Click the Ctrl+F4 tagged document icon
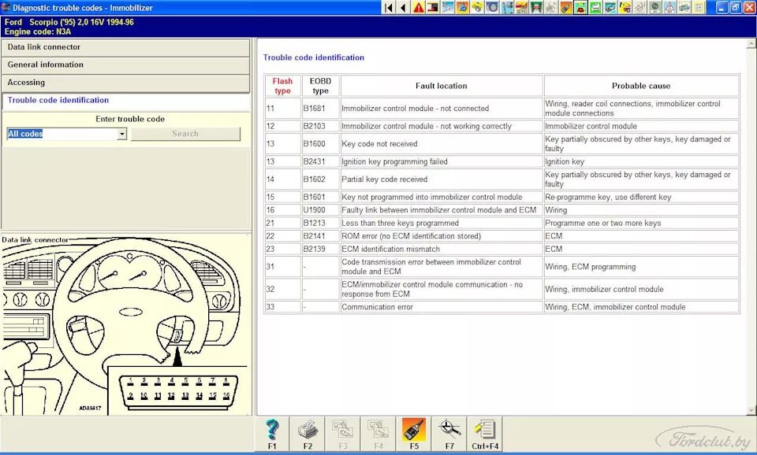 [x=485, y=433]
